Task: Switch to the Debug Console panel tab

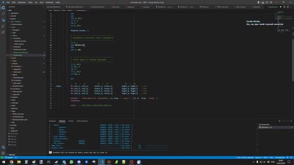Action: coord(82,121)
